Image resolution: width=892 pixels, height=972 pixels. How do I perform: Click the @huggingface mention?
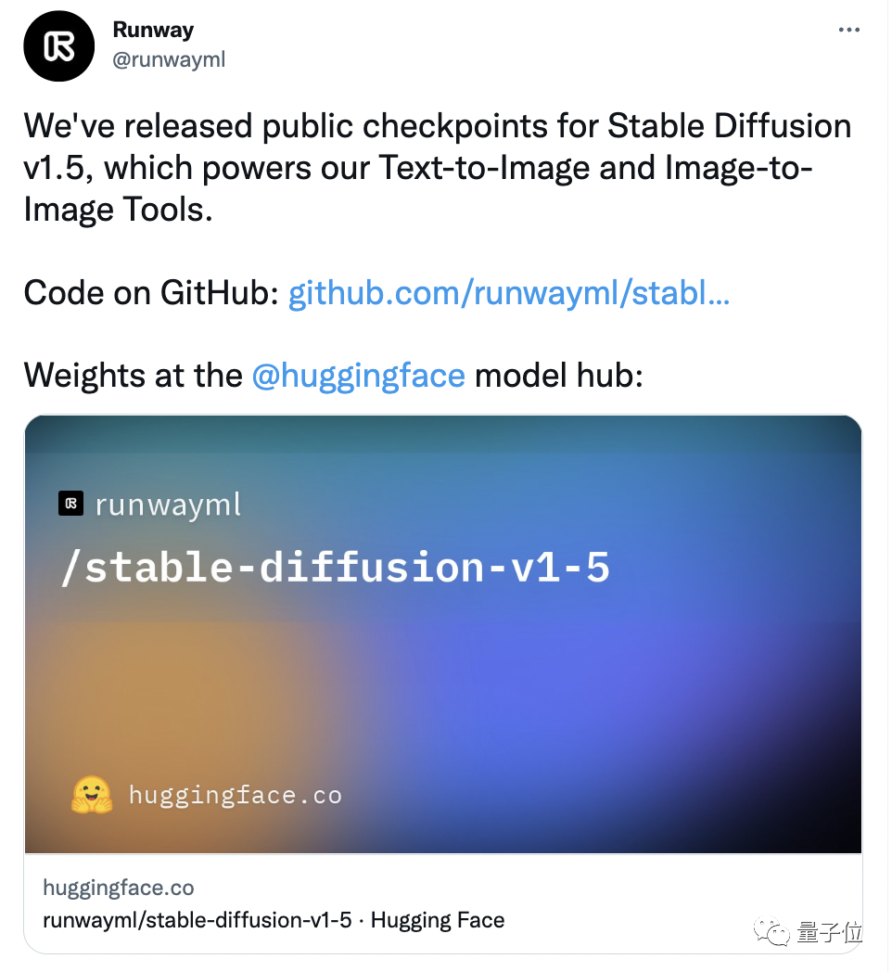pyautogui.click(x=358, y=375)
